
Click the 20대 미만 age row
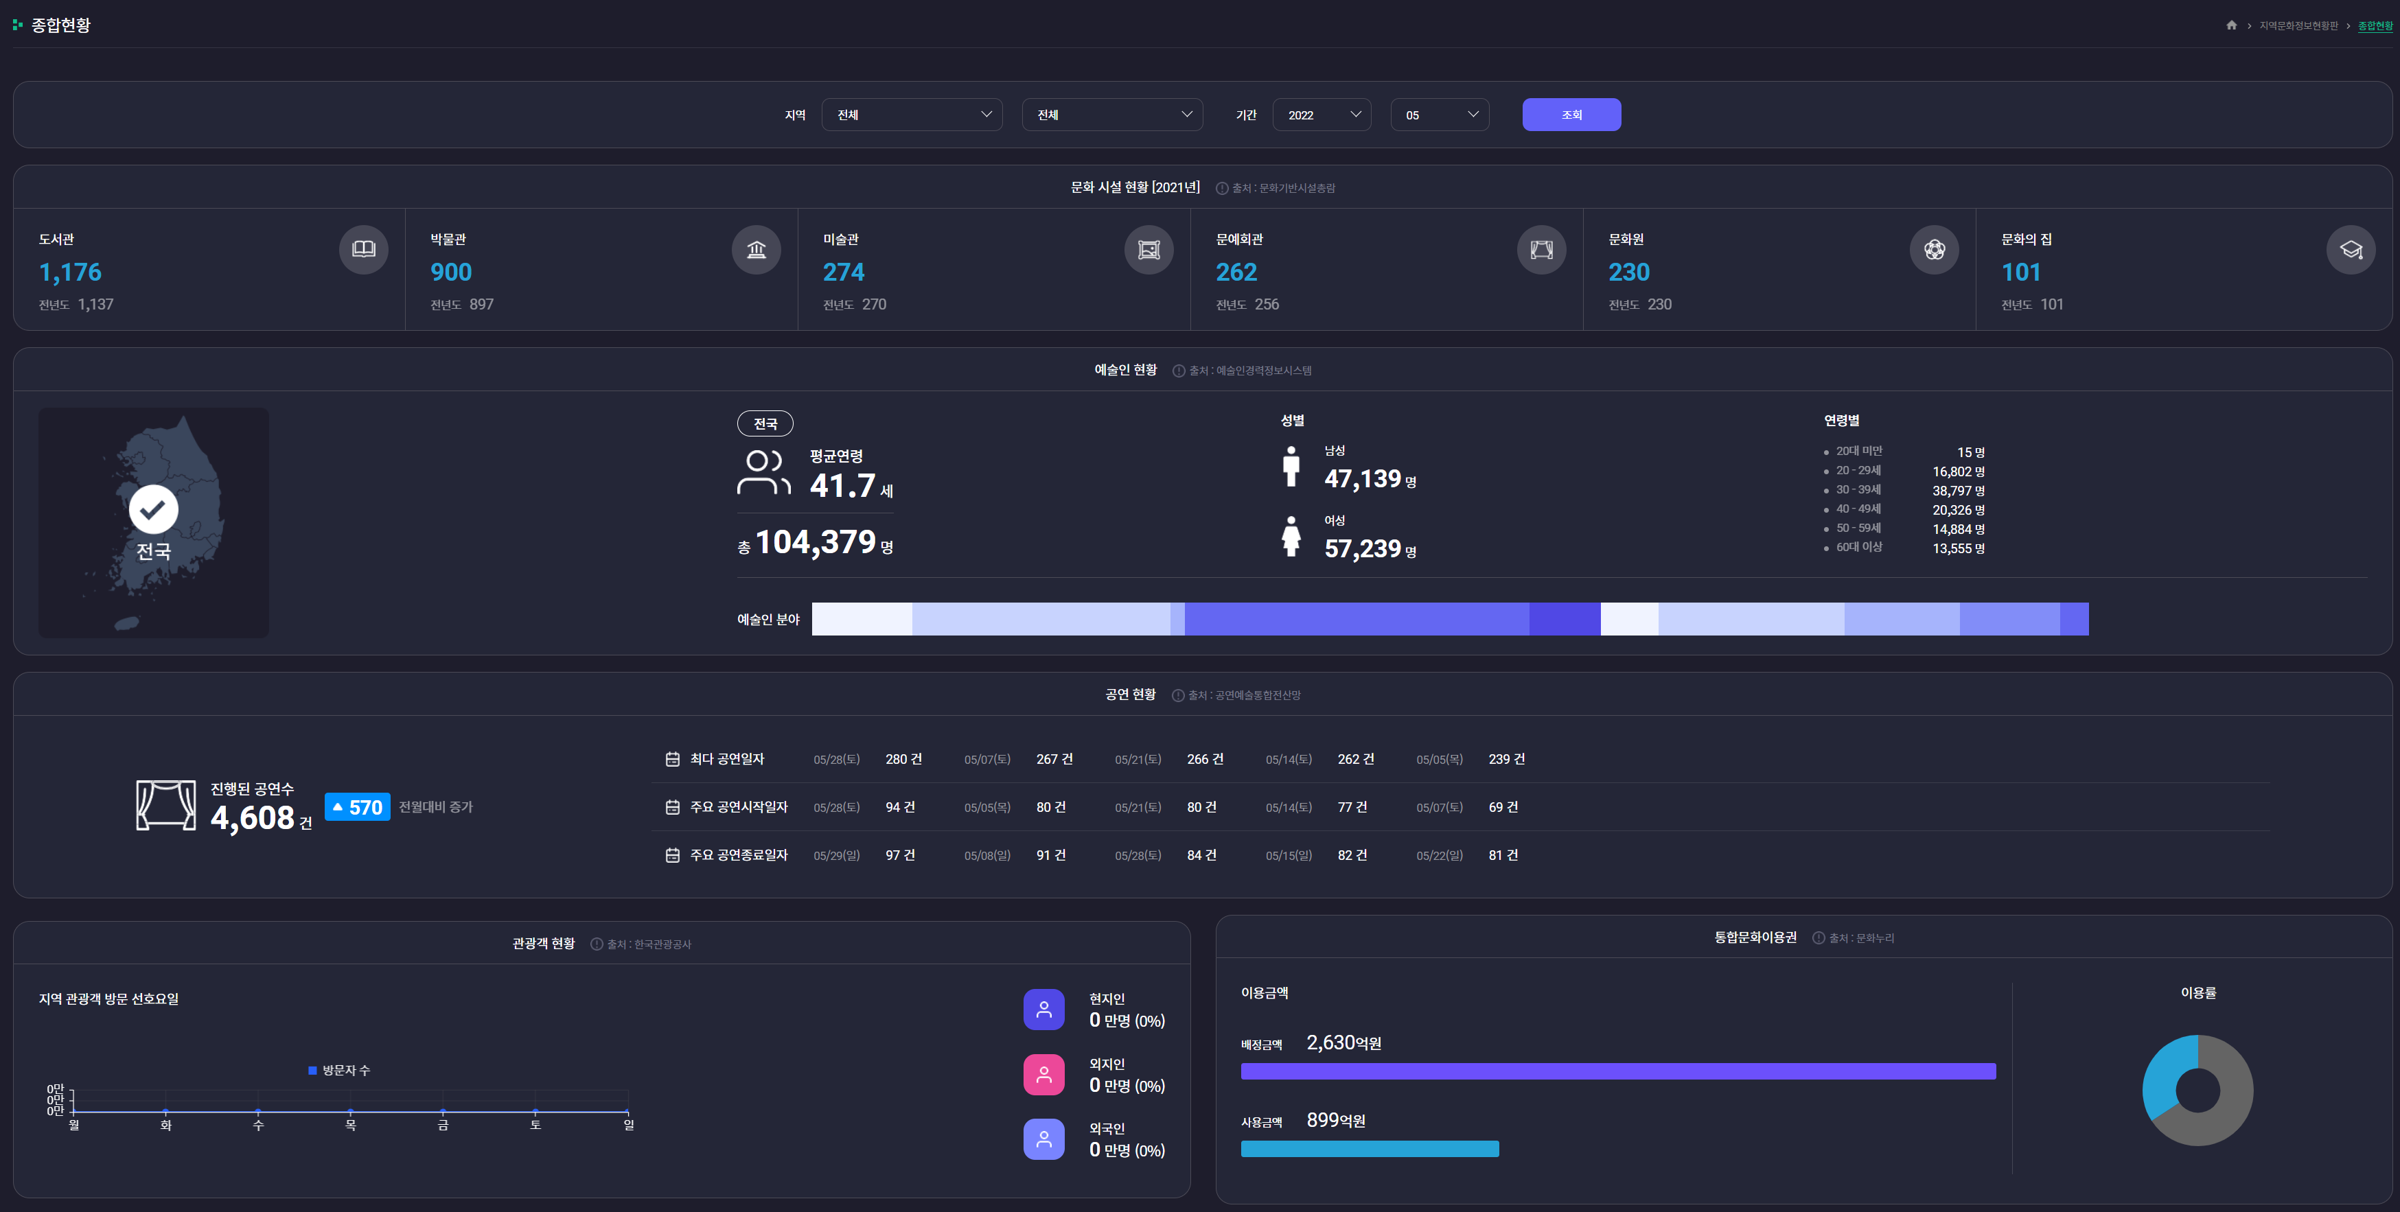(1904, 452)
